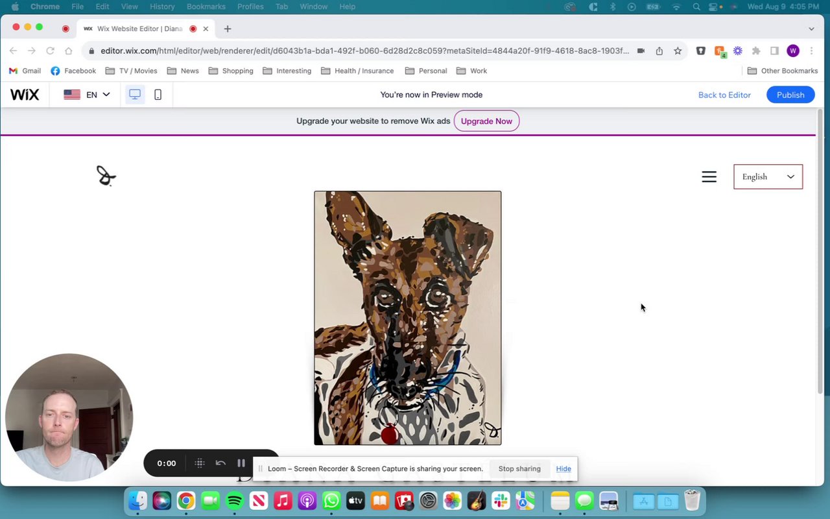Restart the Loom recording with undo arrow
Screen dimensions: 830x519
click(x=220, y=463)
